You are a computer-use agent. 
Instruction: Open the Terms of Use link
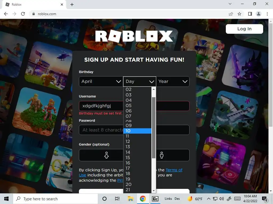[174, 170]
